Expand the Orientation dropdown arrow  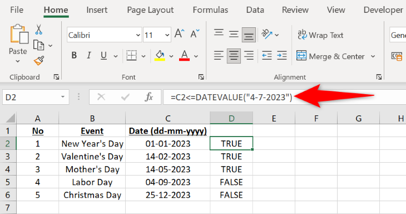(277, 35)
